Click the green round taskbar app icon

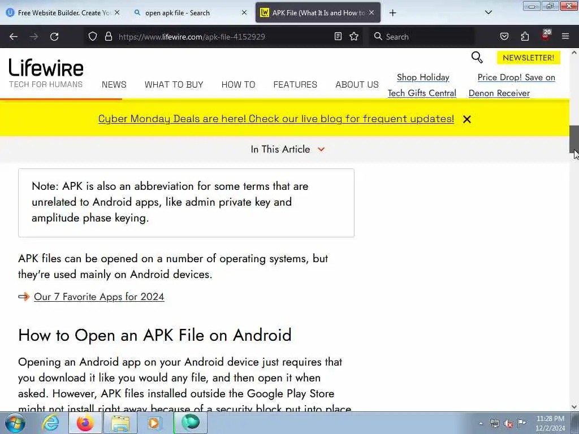click(191, 423)
